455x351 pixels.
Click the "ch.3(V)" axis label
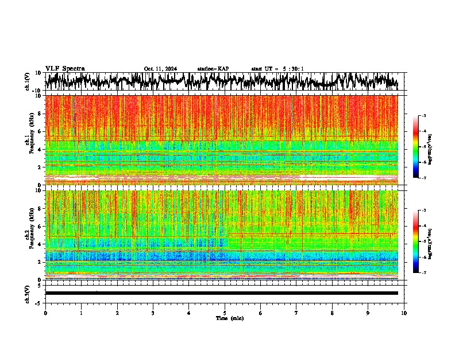click(x=28, y=295)
